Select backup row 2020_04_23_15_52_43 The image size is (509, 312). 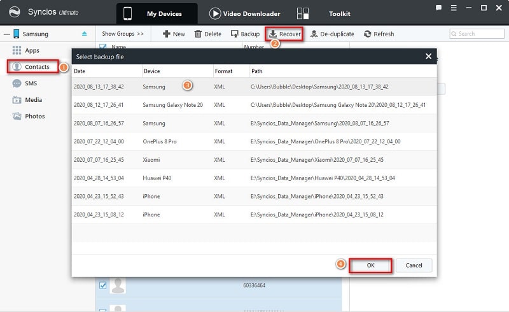[254, 196]
